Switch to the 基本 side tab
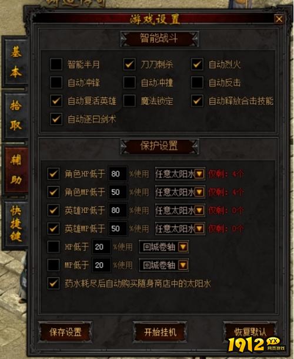This screenshot has height=359, width=294. click(x=16, y=62)
